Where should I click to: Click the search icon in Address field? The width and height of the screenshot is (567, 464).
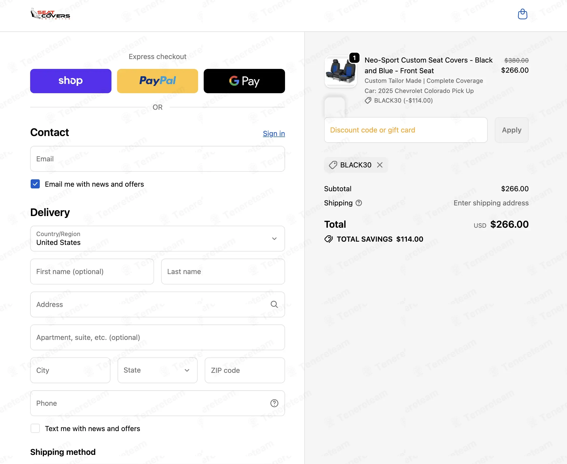274,304
